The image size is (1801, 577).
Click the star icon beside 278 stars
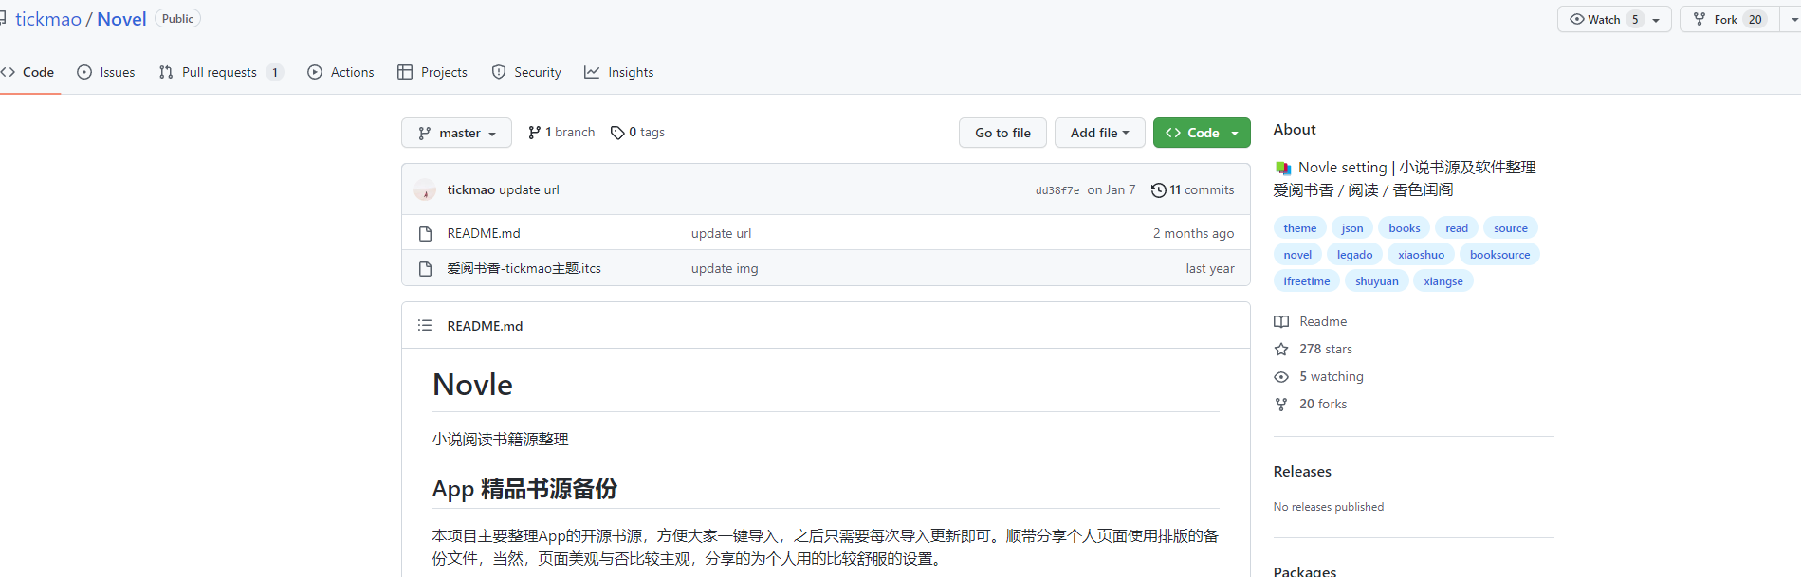[x=1281, y=350]
